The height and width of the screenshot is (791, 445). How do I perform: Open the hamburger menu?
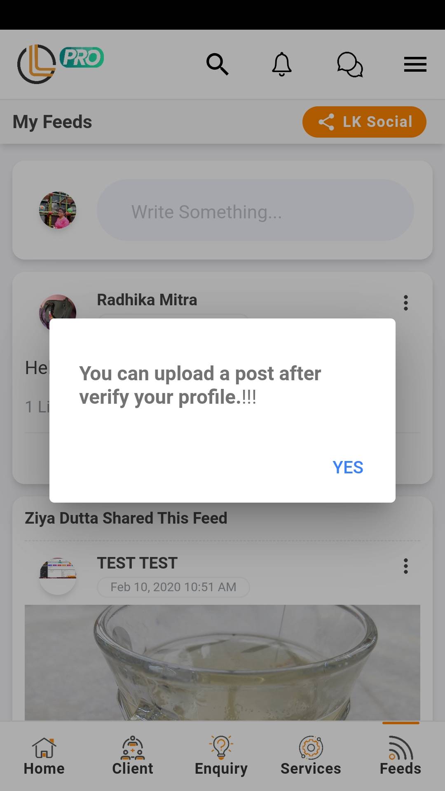(x=415, y=64)
